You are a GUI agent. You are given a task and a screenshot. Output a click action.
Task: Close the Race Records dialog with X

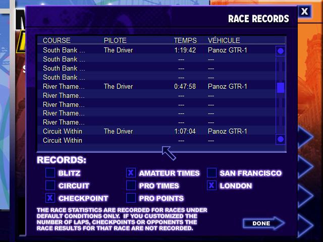click(304, 11)
